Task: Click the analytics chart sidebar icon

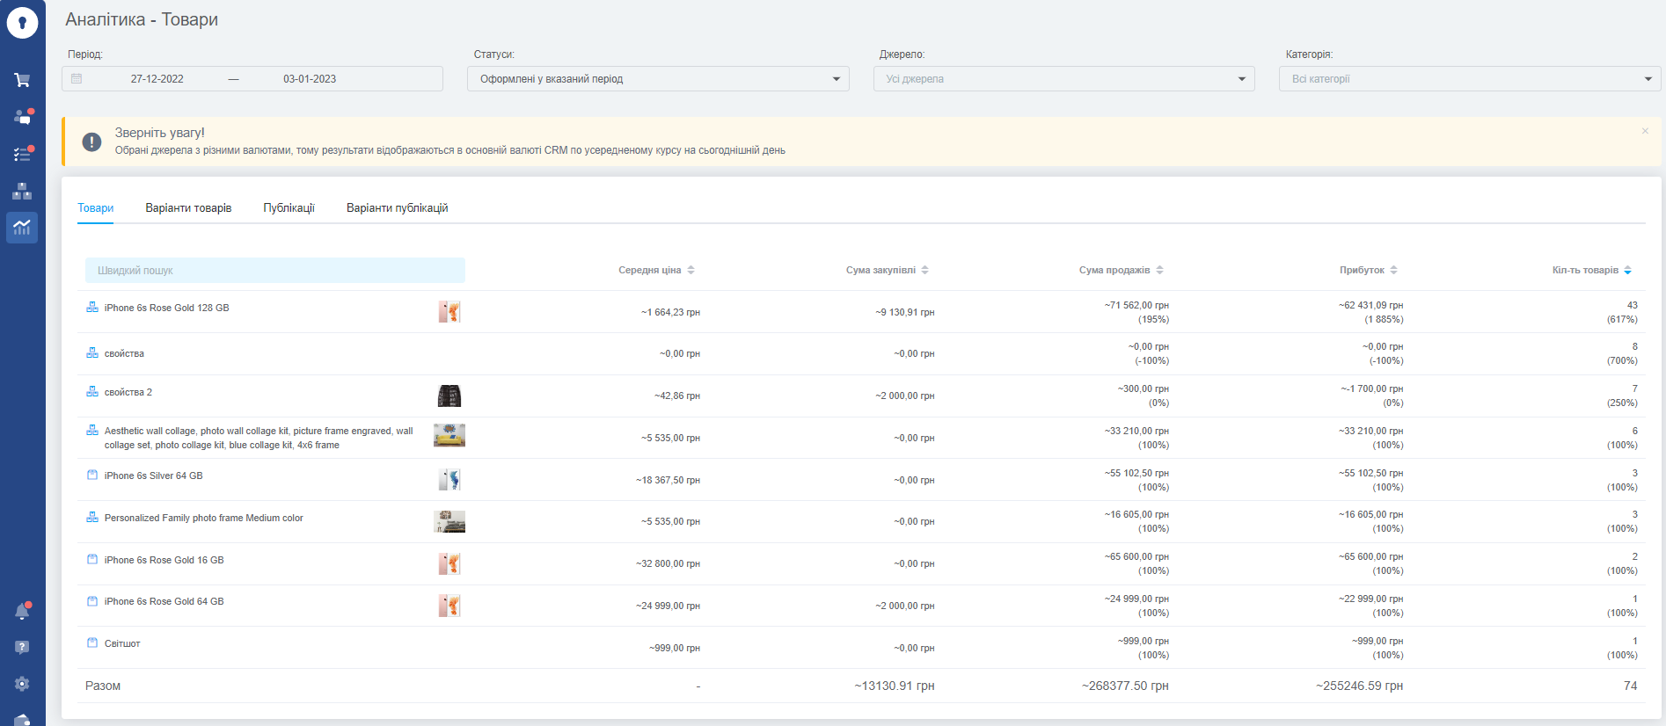Action: [x=22, y=228]
